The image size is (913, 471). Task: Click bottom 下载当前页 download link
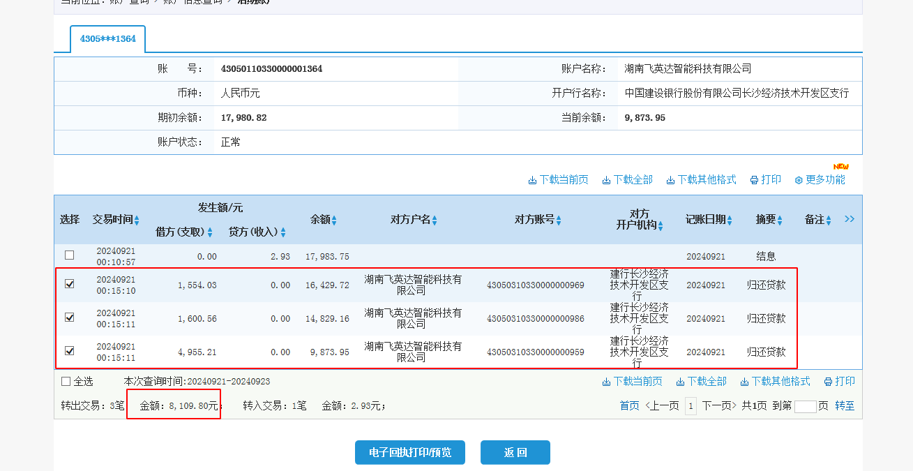[638, 382]
